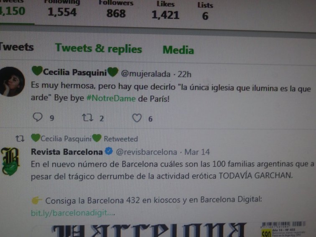
Task: Open the @mujeralada handle
Action: 145,74
